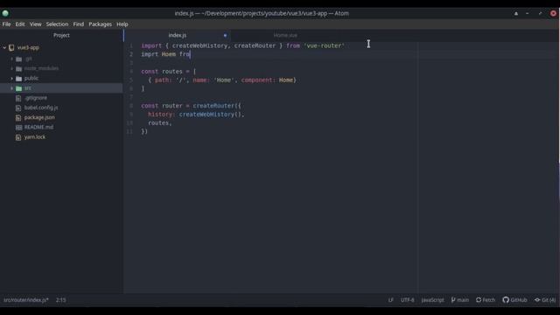Viewport: 560px width, 315px height.
Task: Click line number 1 in gutter
Action: (x=131, y=45)
